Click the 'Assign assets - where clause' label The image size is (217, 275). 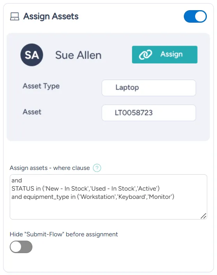pyautogui.click(x=50, y=168)
